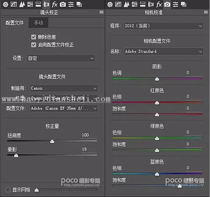
Task: Open the fx Effects icon in the left 镜头校正 panel
Action: (54, 4)
